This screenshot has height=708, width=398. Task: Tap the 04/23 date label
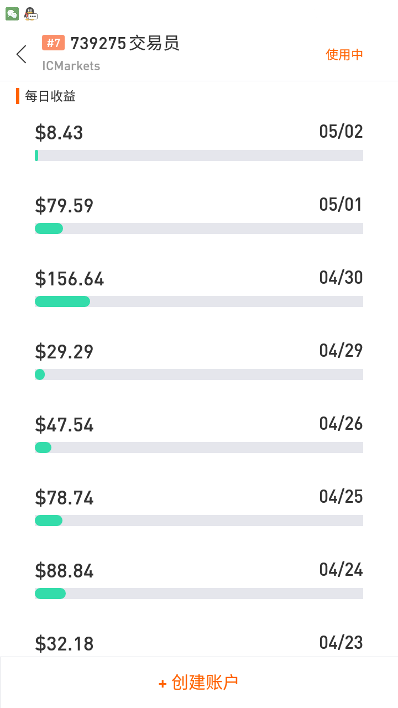(x=341, y=643)
